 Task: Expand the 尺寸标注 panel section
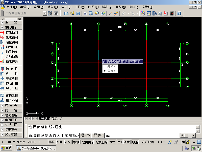(x=11, y=135)
